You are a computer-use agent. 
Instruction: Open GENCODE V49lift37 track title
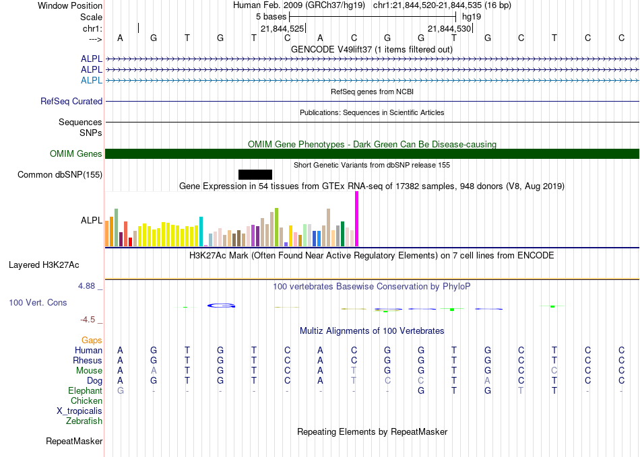372,49
